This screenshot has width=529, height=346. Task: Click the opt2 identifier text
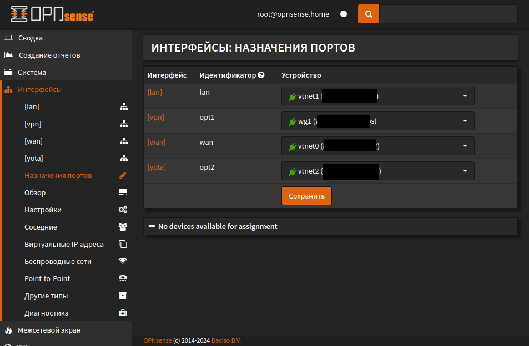point(207,167)
